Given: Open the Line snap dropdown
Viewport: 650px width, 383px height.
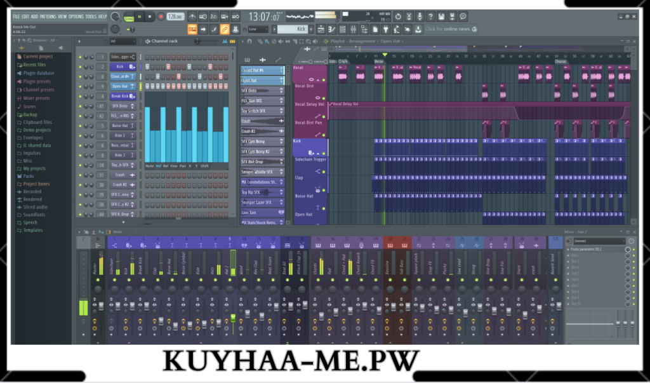Looking at the screenshot, I should click(258, 29).
